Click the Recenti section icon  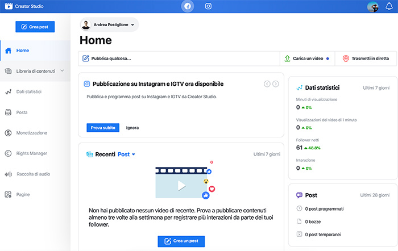(x=90, y=154)
